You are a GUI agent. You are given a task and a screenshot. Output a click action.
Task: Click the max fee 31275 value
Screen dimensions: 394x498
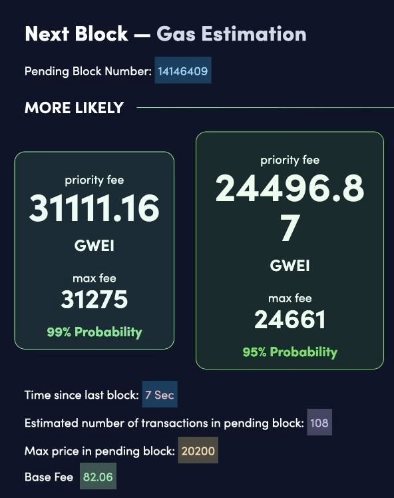coord(95,299)
